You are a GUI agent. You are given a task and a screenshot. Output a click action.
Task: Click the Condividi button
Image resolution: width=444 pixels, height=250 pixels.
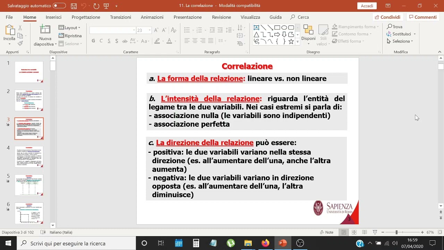point(387,17)
